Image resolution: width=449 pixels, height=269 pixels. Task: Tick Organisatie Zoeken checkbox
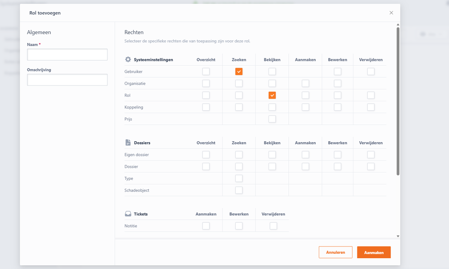pos(239,83)
